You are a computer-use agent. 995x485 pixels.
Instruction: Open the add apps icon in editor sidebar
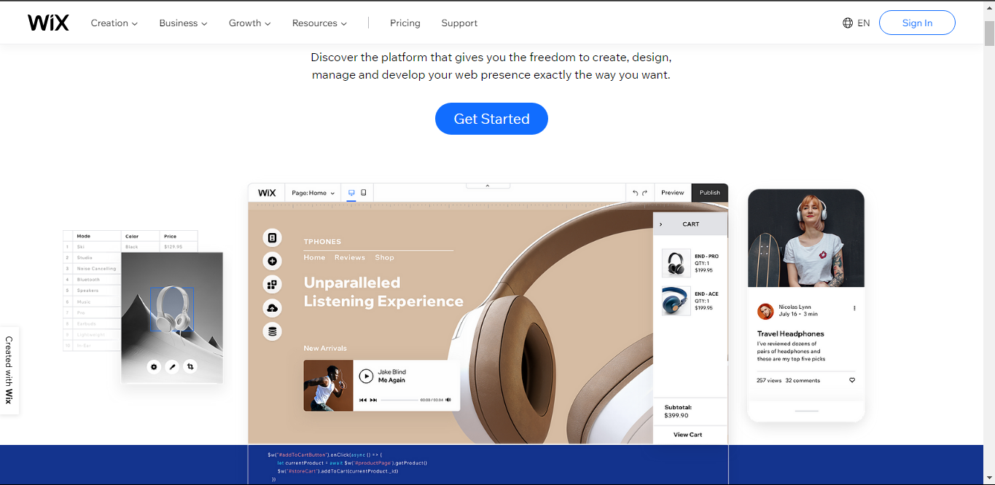(x=272, y=285)
